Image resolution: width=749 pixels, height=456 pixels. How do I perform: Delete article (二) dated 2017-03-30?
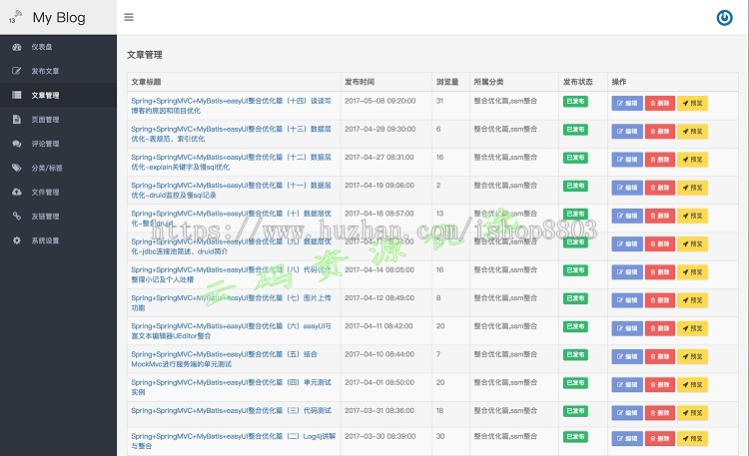coord(660,438)
